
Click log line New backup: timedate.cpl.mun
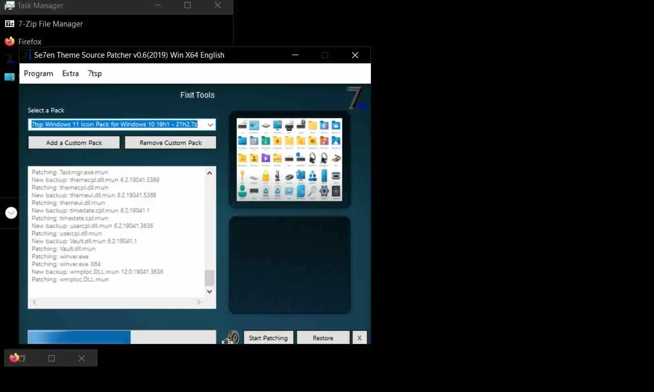[x=90, y=210]
